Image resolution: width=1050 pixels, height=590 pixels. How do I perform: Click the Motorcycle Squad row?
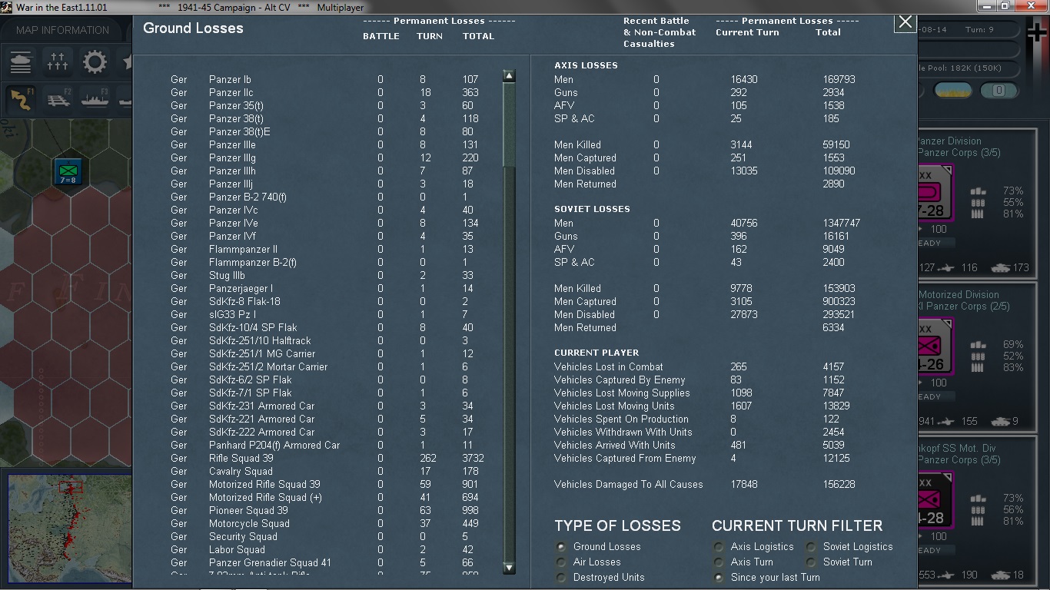(327, 523)
